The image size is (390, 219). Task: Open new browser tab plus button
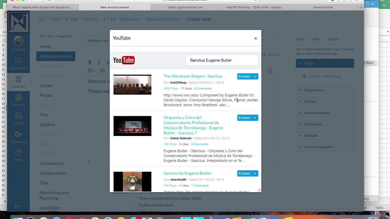[x=361, y=7]
